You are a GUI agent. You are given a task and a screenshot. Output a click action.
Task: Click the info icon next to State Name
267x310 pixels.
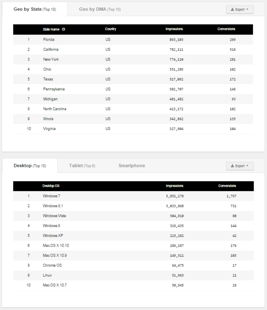click(63, 29)
